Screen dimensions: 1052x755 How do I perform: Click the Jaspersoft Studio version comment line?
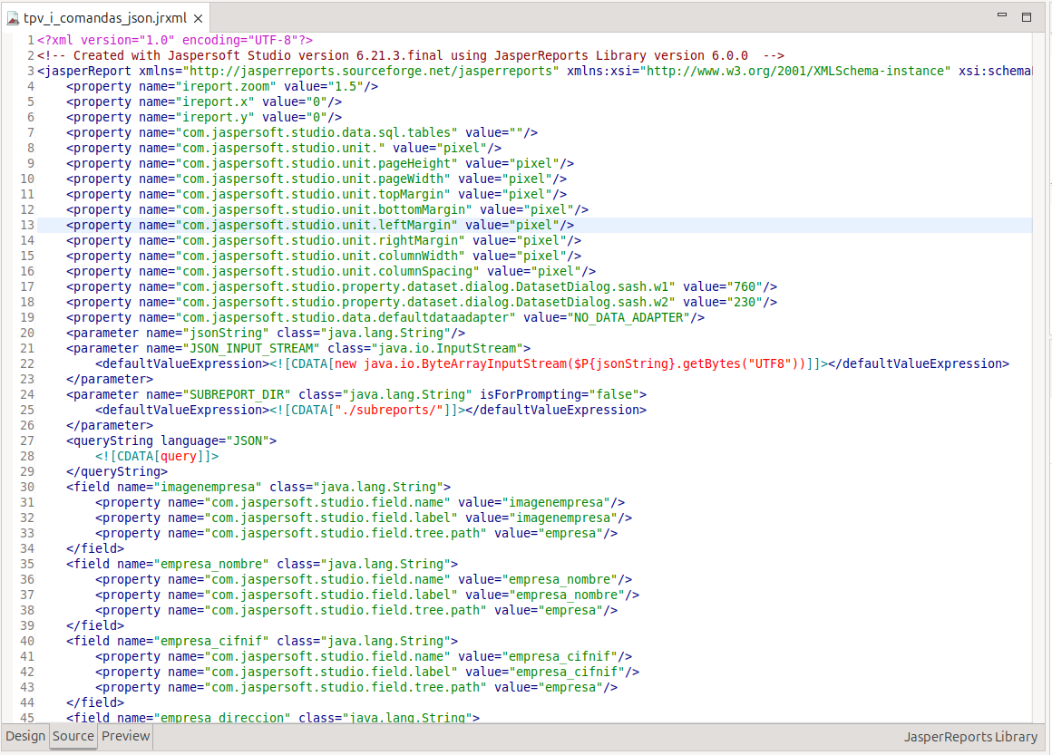click(x=411, y=55)
